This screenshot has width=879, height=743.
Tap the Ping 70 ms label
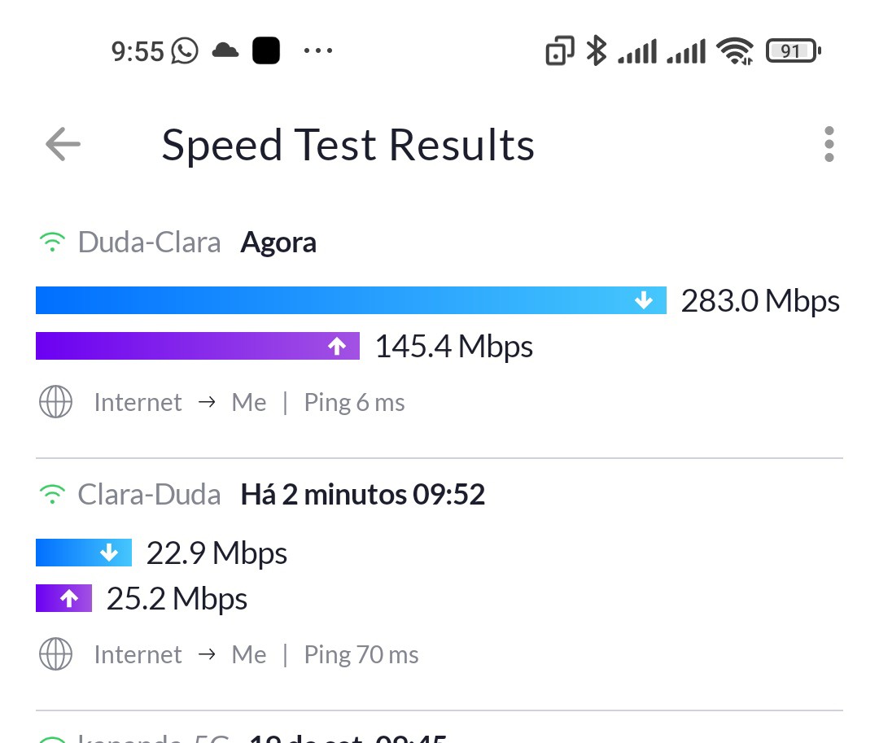coord(361,655)
